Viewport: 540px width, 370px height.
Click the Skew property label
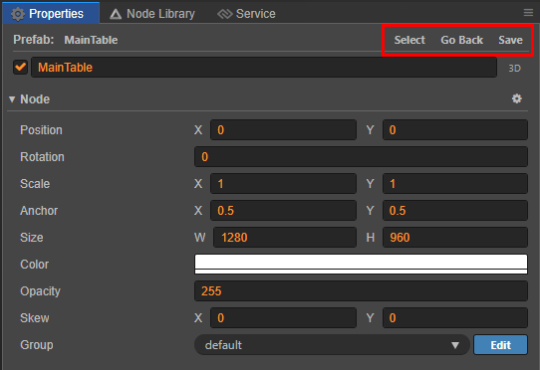35,317
